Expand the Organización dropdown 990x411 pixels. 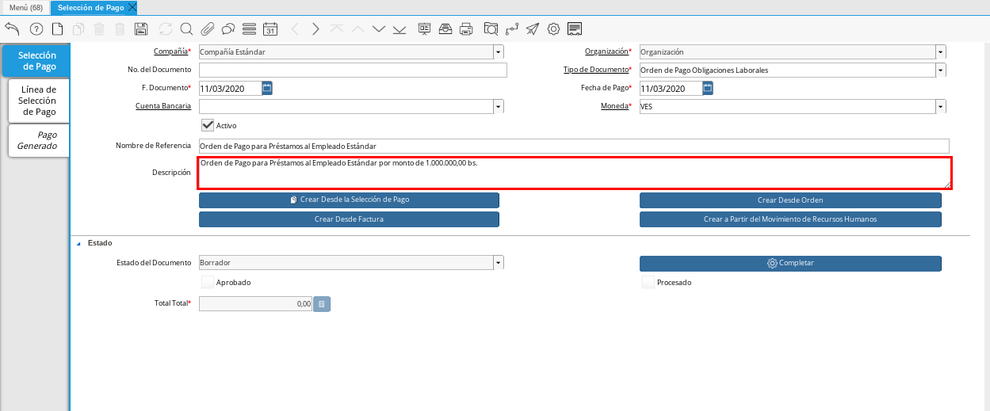[x=940, y=51]
